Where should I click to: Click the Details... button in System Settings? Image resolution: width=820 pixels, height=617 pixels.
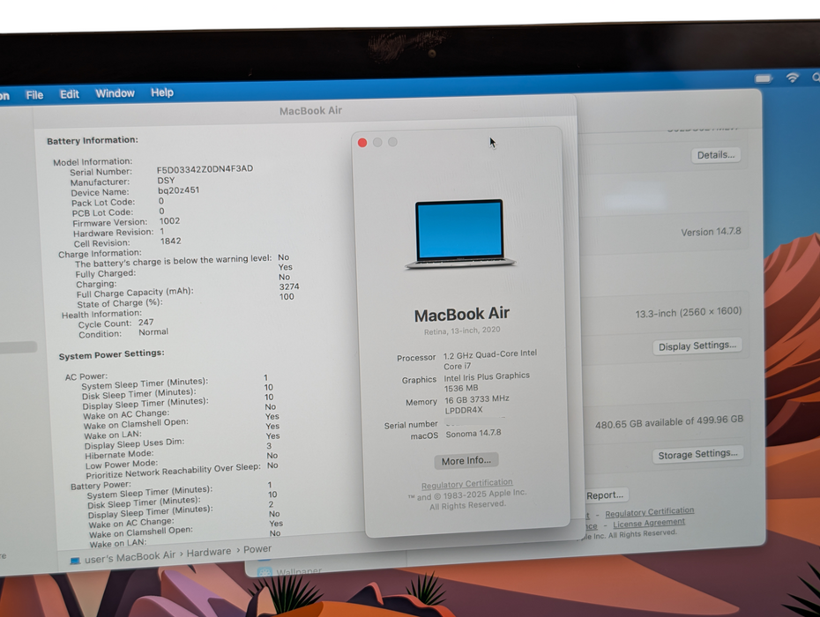(x=715, y=155)
